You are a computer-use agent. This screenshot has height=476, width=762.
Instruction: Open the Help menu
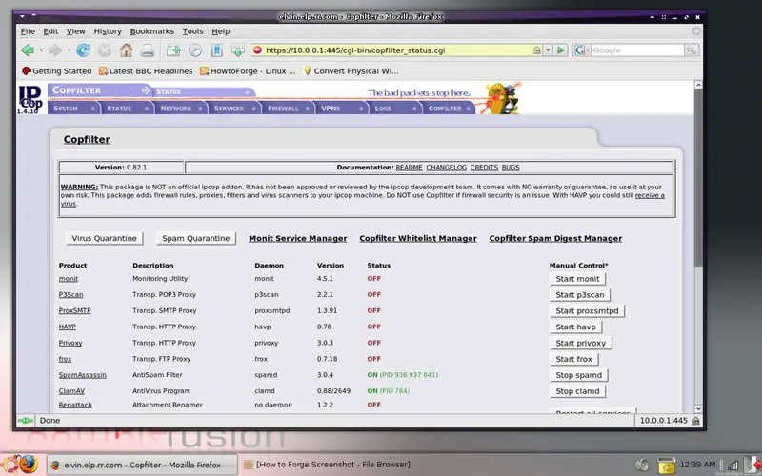click(x=221, y=31)
